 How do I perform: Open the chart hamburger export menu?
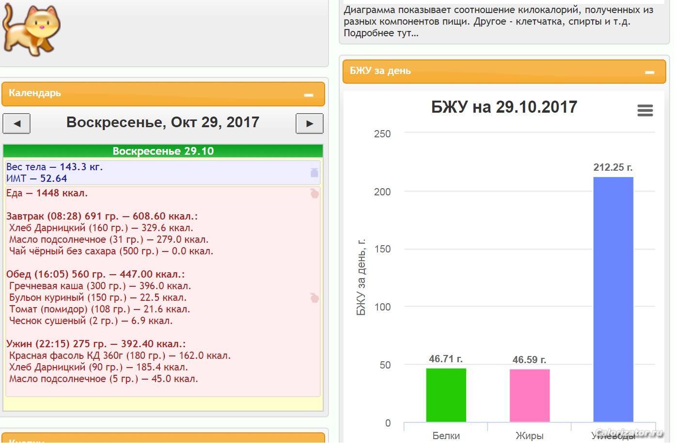(645, 110)
